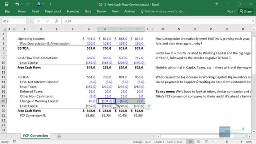Click the Enter checkmark icon in formula bar

pos(48,21)
